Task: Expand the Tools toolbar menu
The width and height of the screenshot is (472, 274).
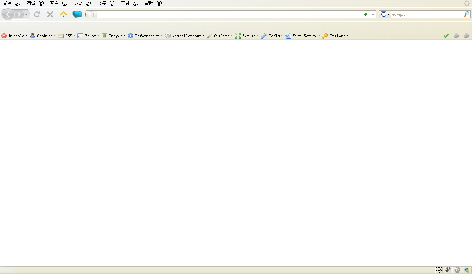Action: coord(272,36)
